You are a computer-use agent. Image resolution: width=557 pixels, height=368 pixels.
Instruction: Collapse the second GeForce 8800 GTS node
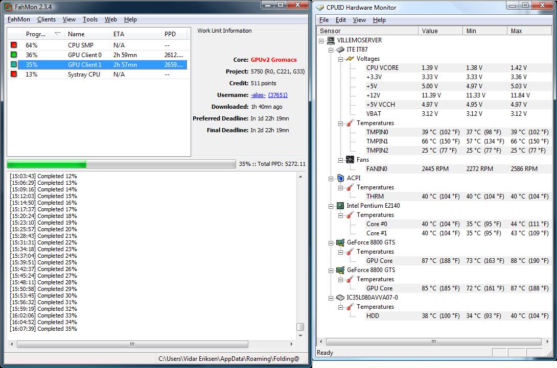331,271
